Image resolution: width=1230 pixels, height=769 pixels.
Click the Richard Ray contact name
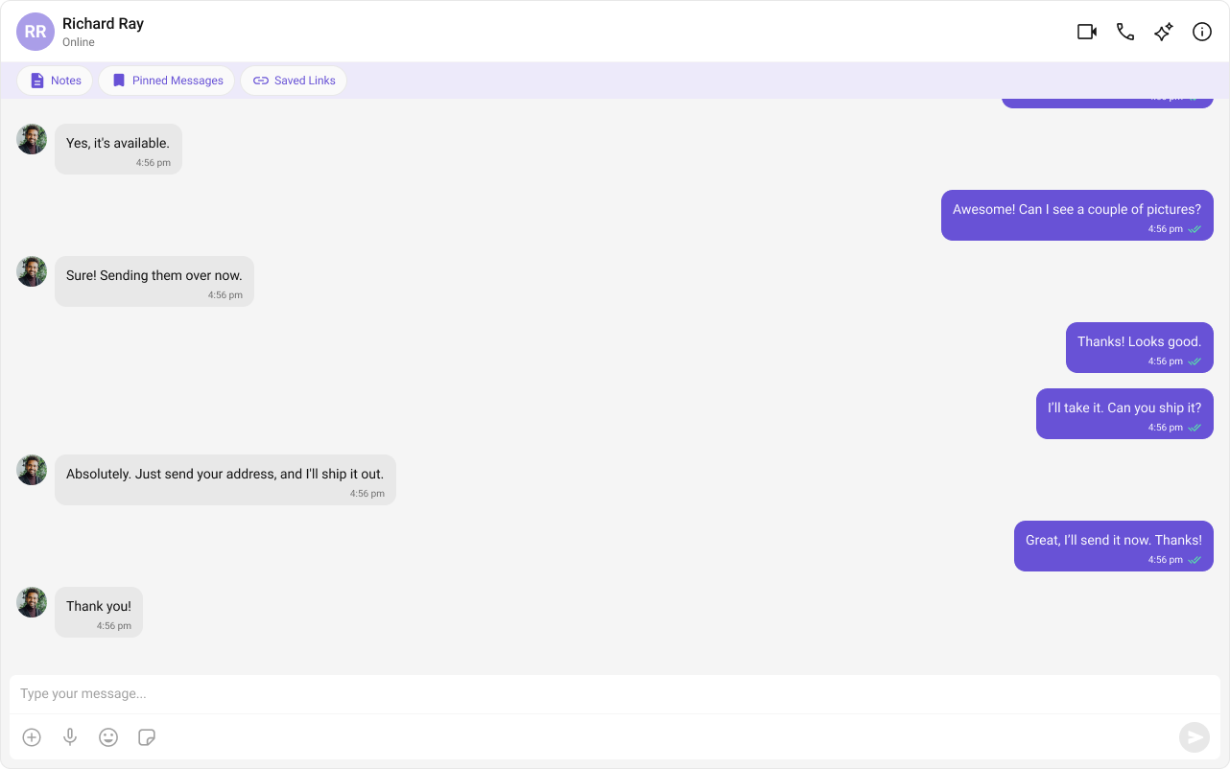103,23
